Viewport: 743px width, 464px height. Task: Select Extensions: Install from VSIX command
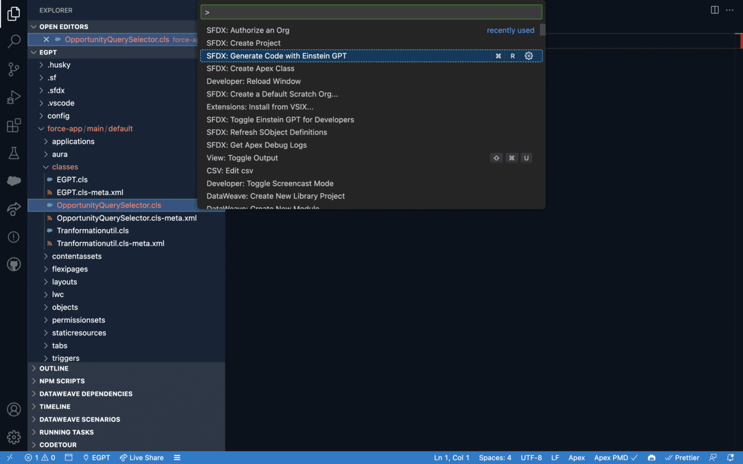pyautogui.click(x=371, y=107)
